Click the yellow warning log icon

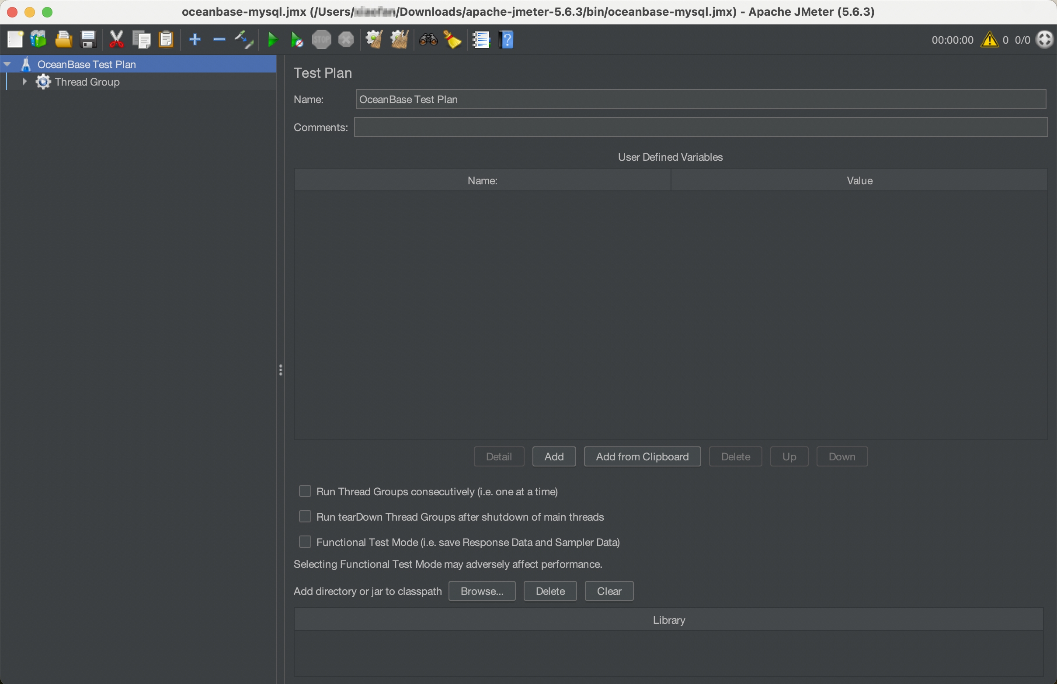click(x=990, y=39)
